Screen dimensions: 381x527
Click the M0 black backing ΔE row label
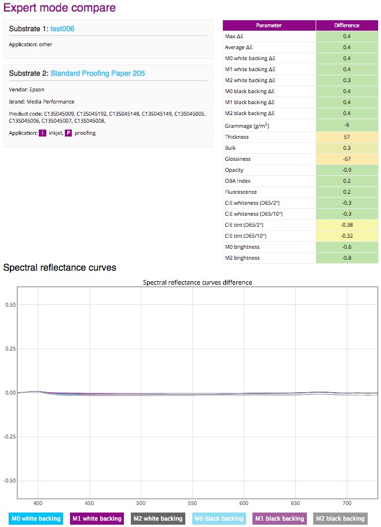250,91
